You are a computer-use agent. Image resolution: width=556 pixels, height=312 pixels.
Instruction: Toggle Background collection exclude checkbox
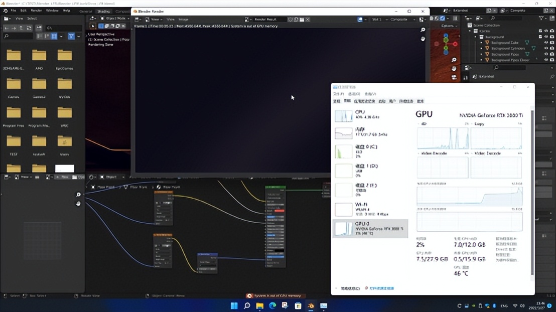(x=540, y=37)
